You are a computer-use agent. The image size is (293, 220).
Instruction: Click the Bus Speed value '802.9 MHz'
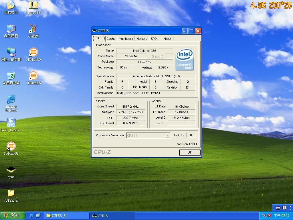tap(130, 123)
